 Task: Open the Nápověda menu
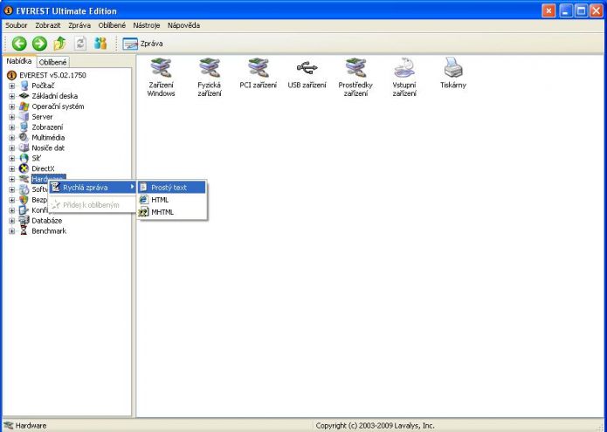click(183, 25)
